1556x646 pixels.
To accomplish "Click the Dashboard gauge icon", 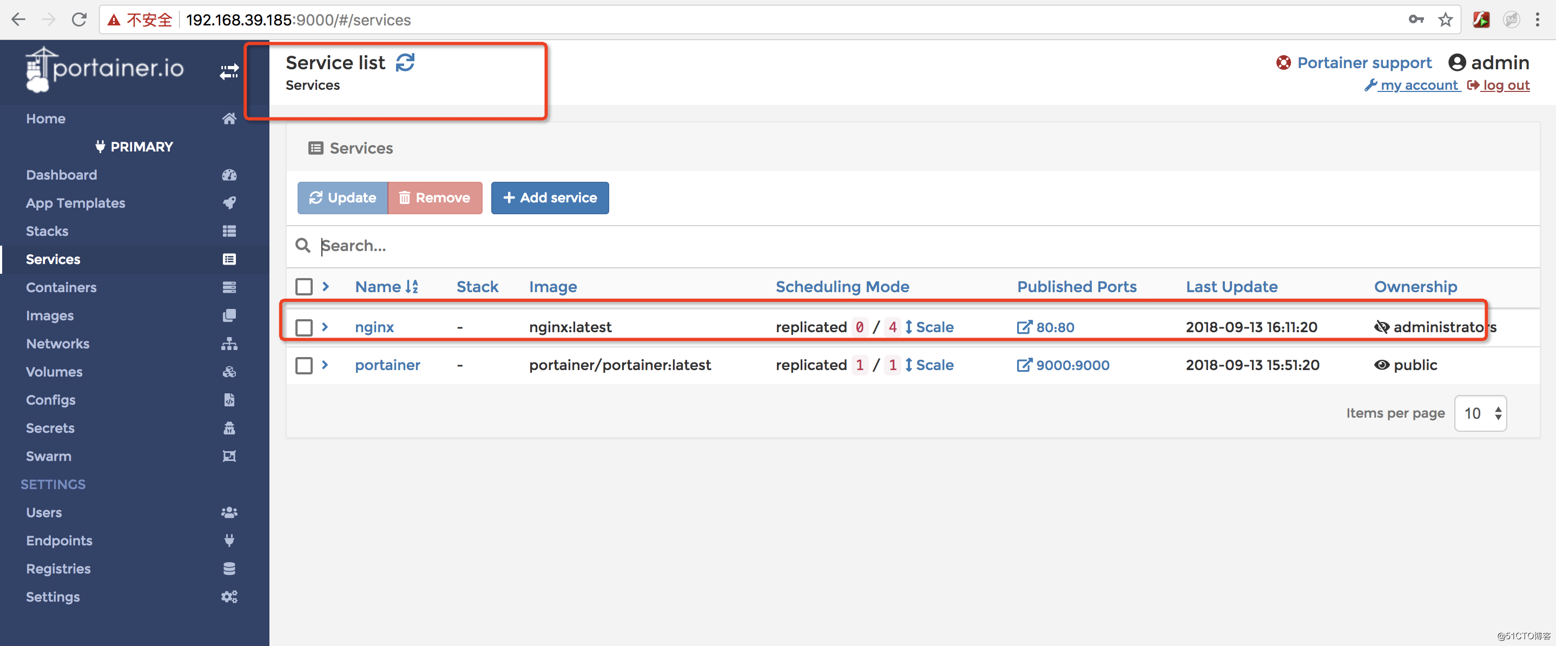I will tap(229, 175).
